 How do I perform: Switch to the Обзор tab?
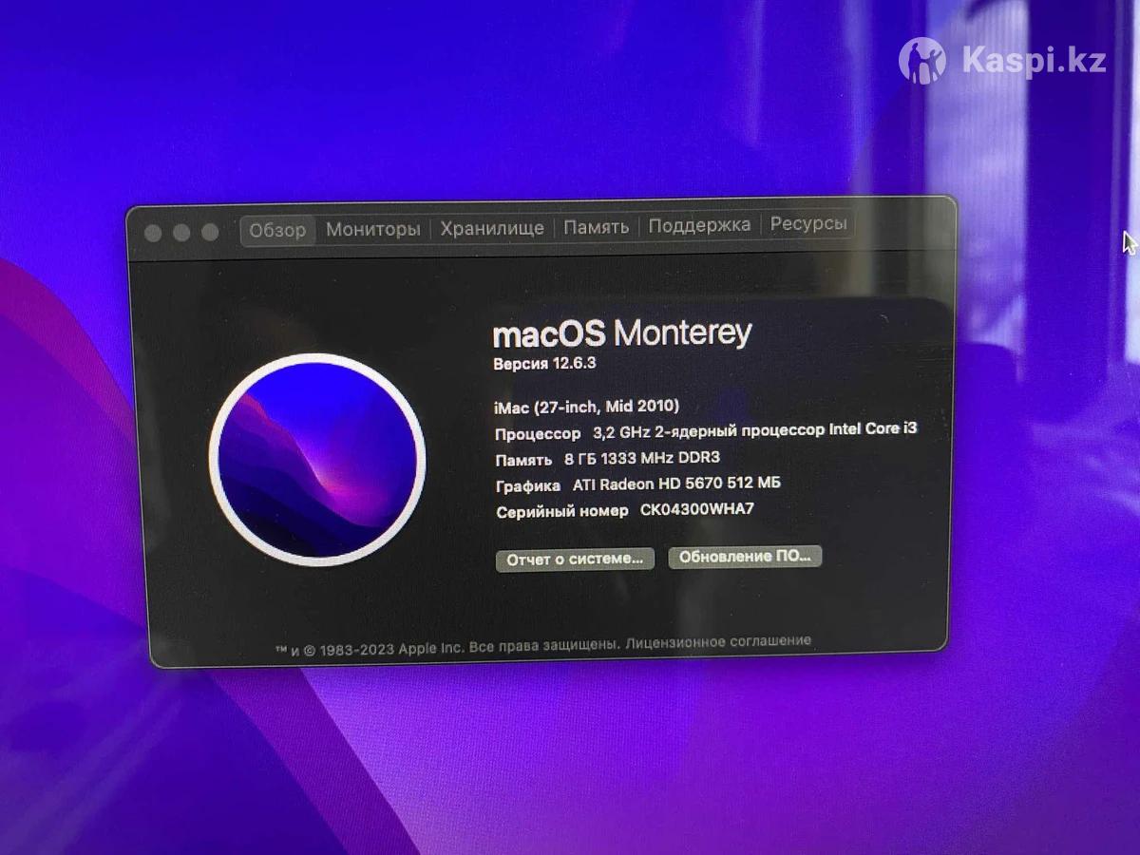coord(278,229)
